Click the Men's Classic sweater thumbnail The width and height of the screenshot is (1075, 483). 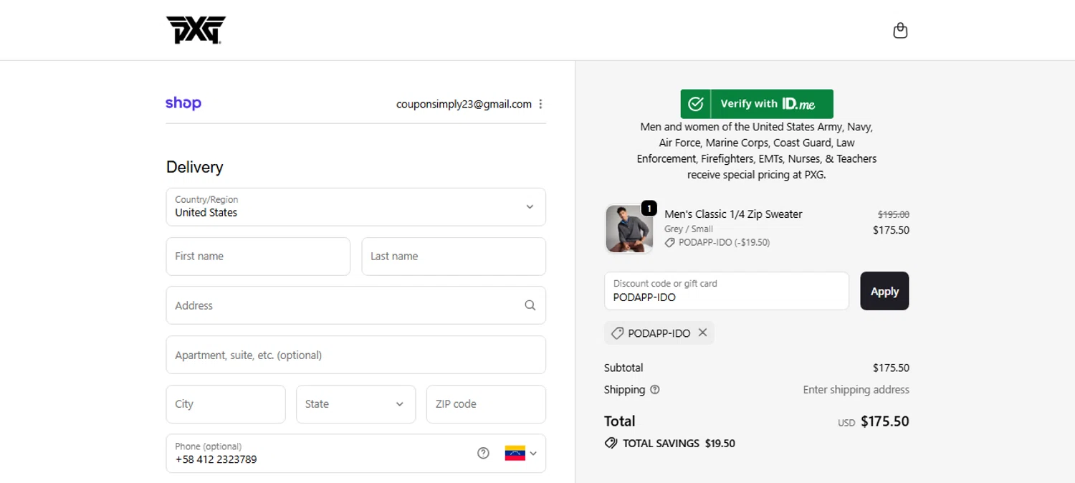coord(629,229)
